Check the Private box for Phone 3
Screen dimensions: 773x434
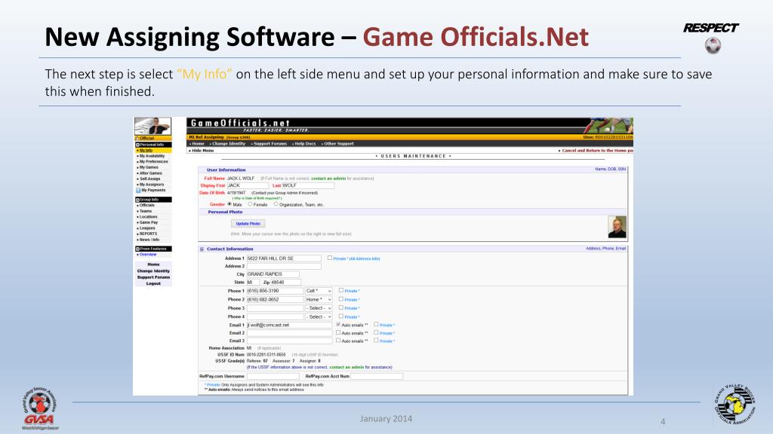(340, 307)
